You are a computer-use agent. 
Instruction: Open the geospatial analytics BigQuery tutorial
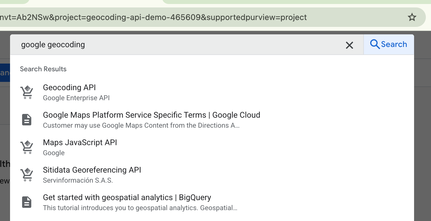click(x=127, y=197)
